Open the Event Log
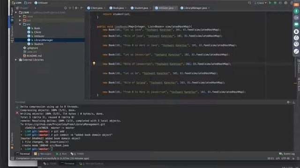The height and width of the screenshot is (168, 300). pyautogui.click(x=287, y=154)
